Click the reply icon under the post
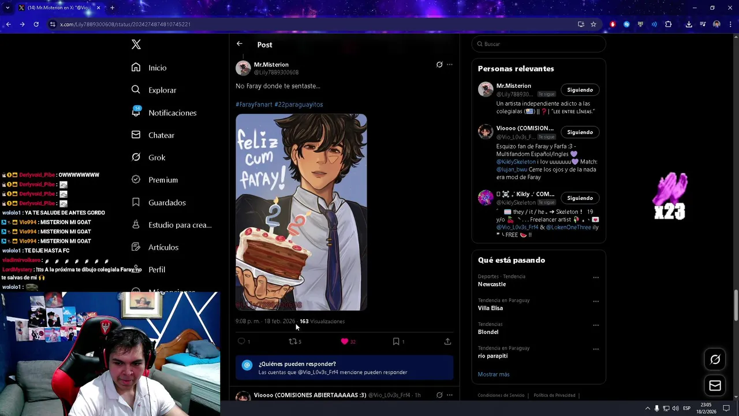Image resolution: width=739 pixels, height=416 pixels. pyautogui.click(x=241, y=341)
